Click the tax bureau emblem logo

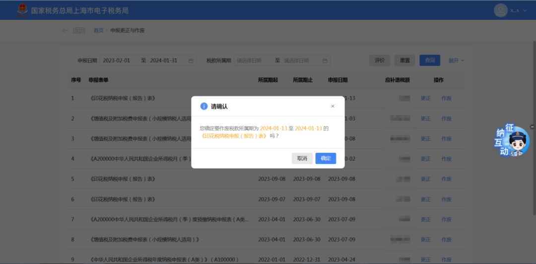pos(23,10)
